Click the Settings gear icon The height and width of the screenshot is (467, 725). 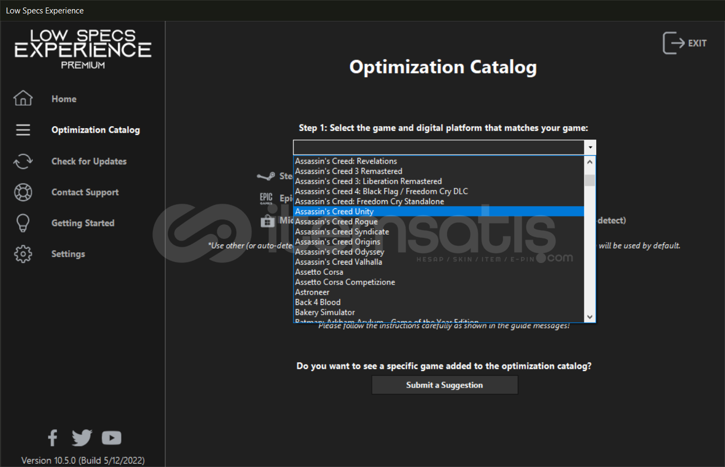[x=23, y=254]
